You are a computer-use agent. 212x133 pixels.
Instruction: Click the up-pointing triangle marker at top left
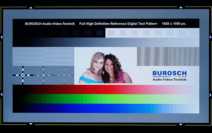click(x=31, y=8)
